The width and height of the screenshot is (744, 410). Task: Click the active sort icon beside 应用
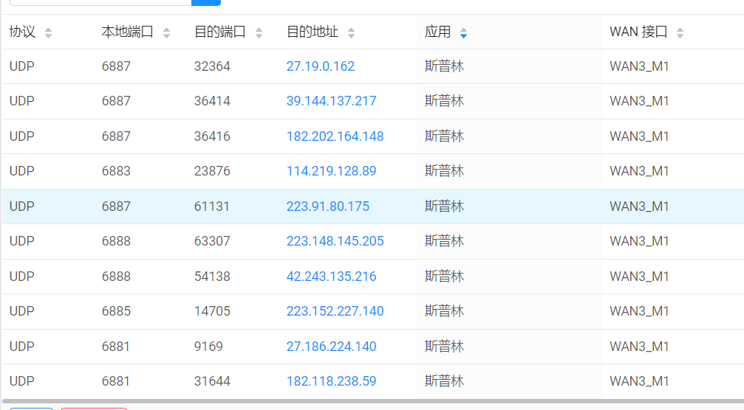tap(463, 32)
